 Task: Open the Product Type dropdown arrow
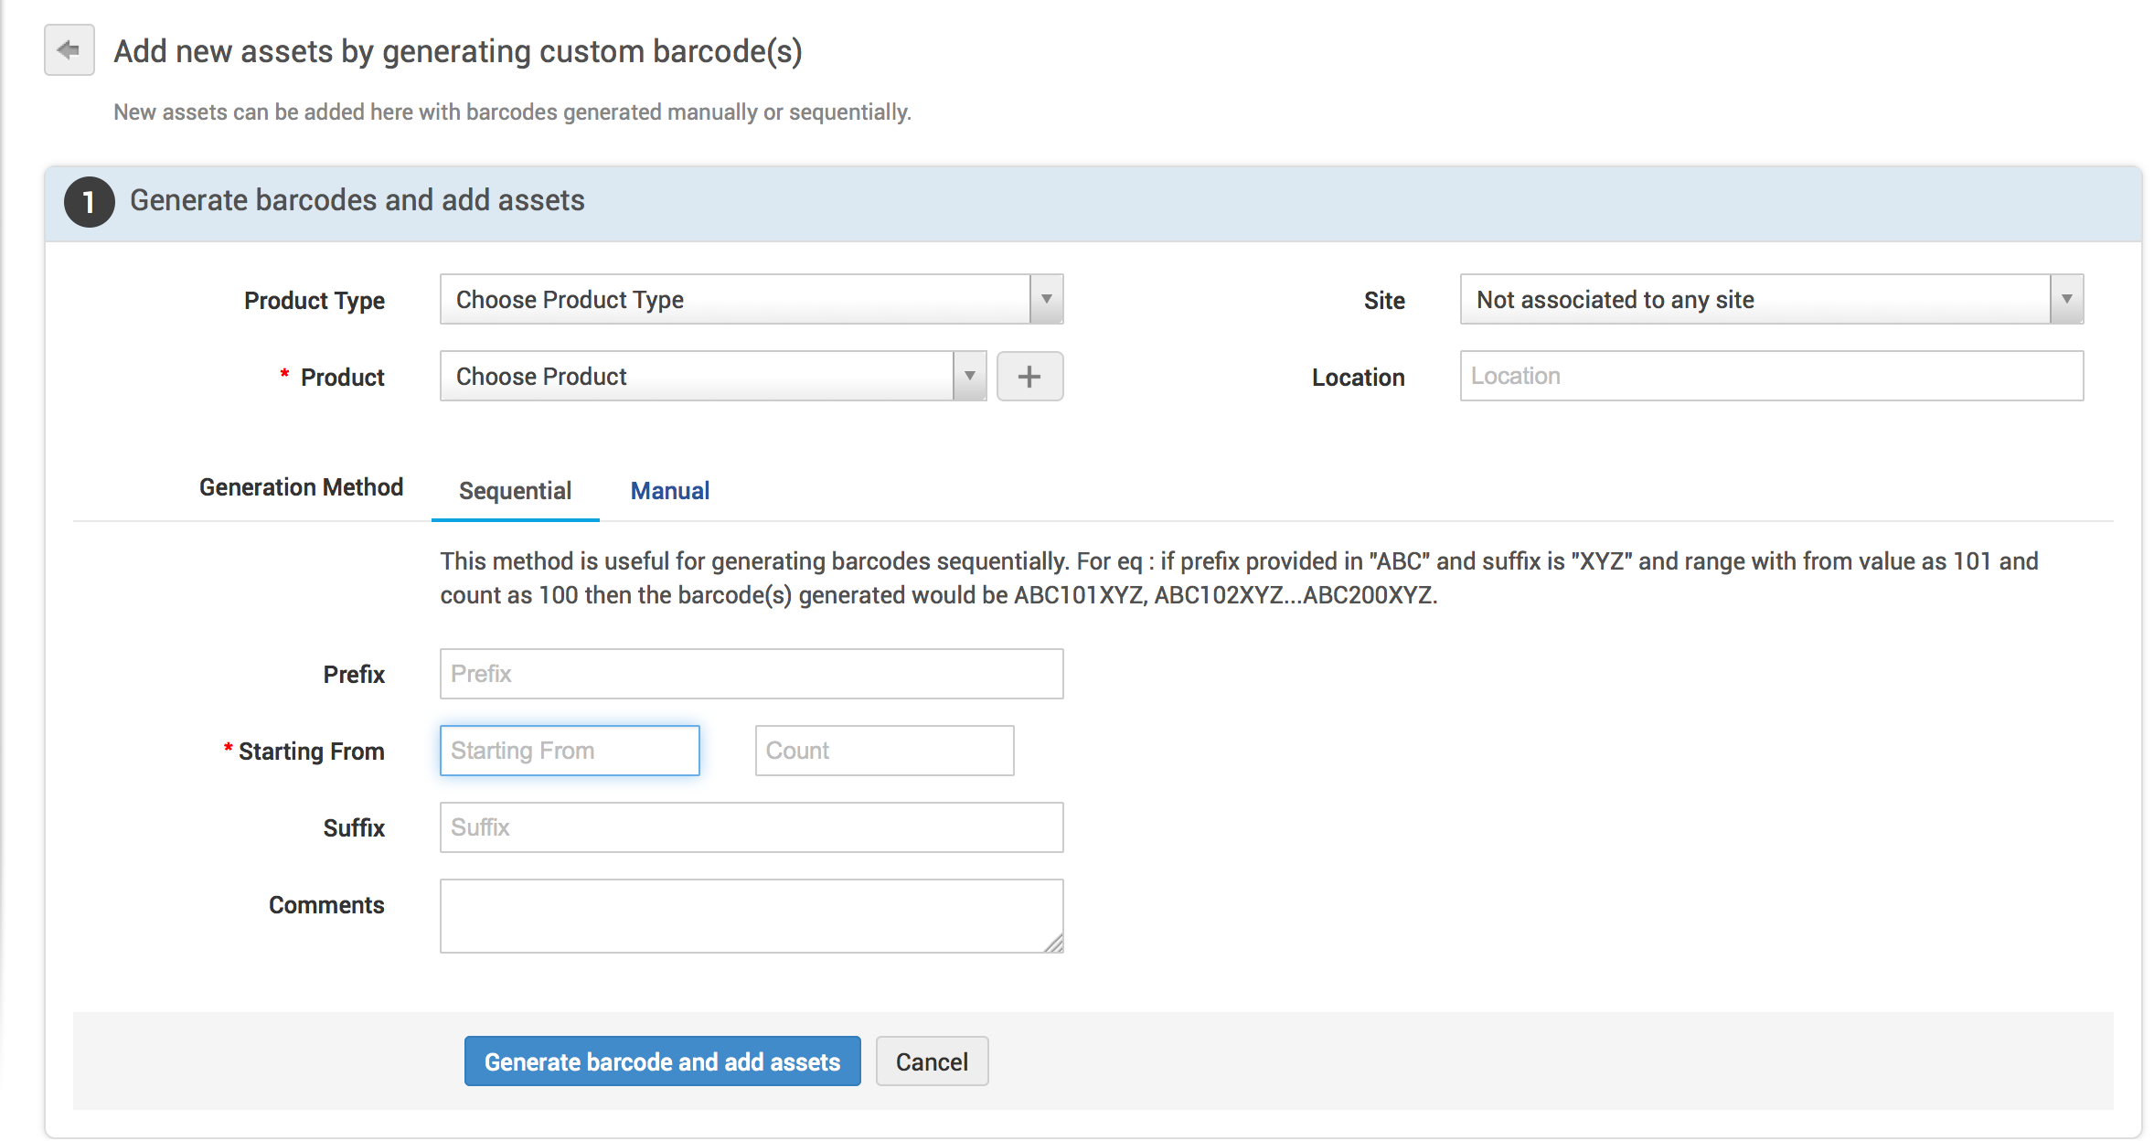[x=1046, y=300]
